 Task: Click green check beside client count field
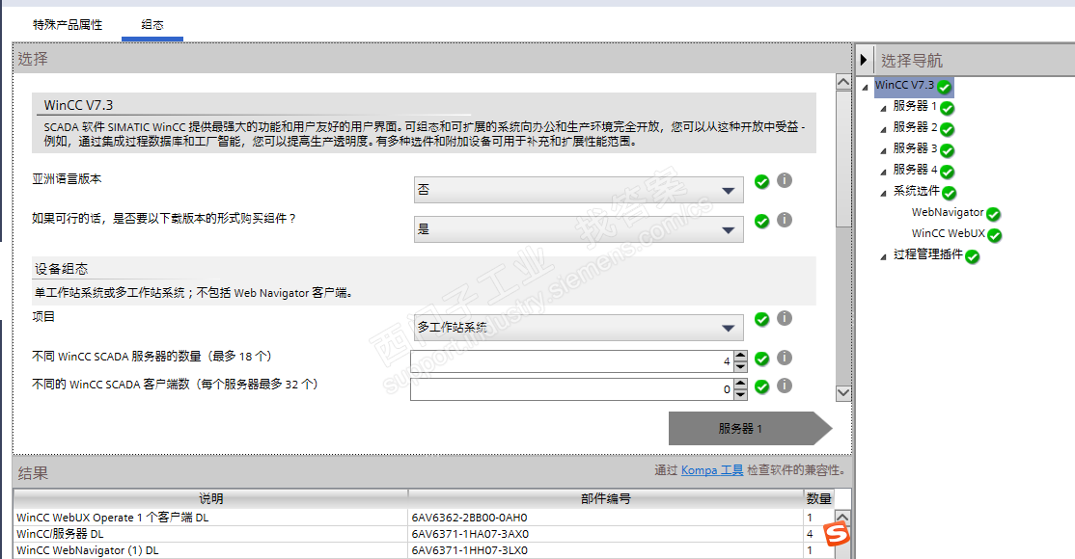pyautogui.click(x=761, y=387)
